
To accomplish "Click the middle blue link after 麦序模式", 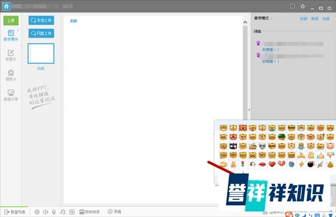I will (x=315, y=19).
